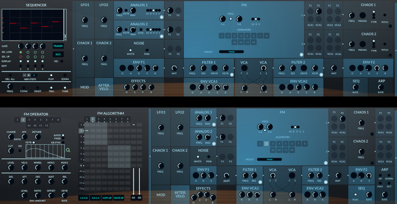Click the TRANSP. button in the sequencer
Viewport: 397px width, 204px height.
(x=58, y=46)
